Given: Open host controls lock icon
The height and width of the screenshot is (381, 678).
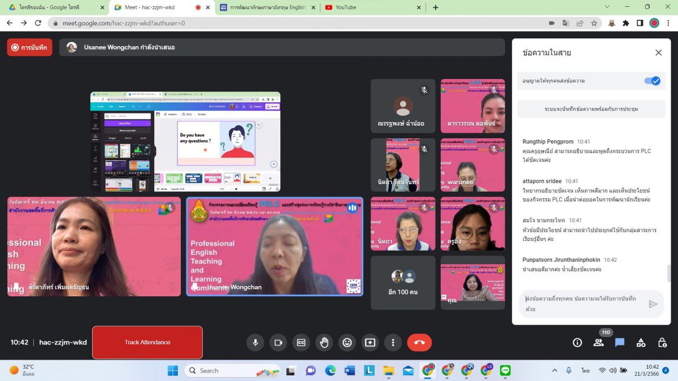Looking at the screenshot, I should pos(662,342).
